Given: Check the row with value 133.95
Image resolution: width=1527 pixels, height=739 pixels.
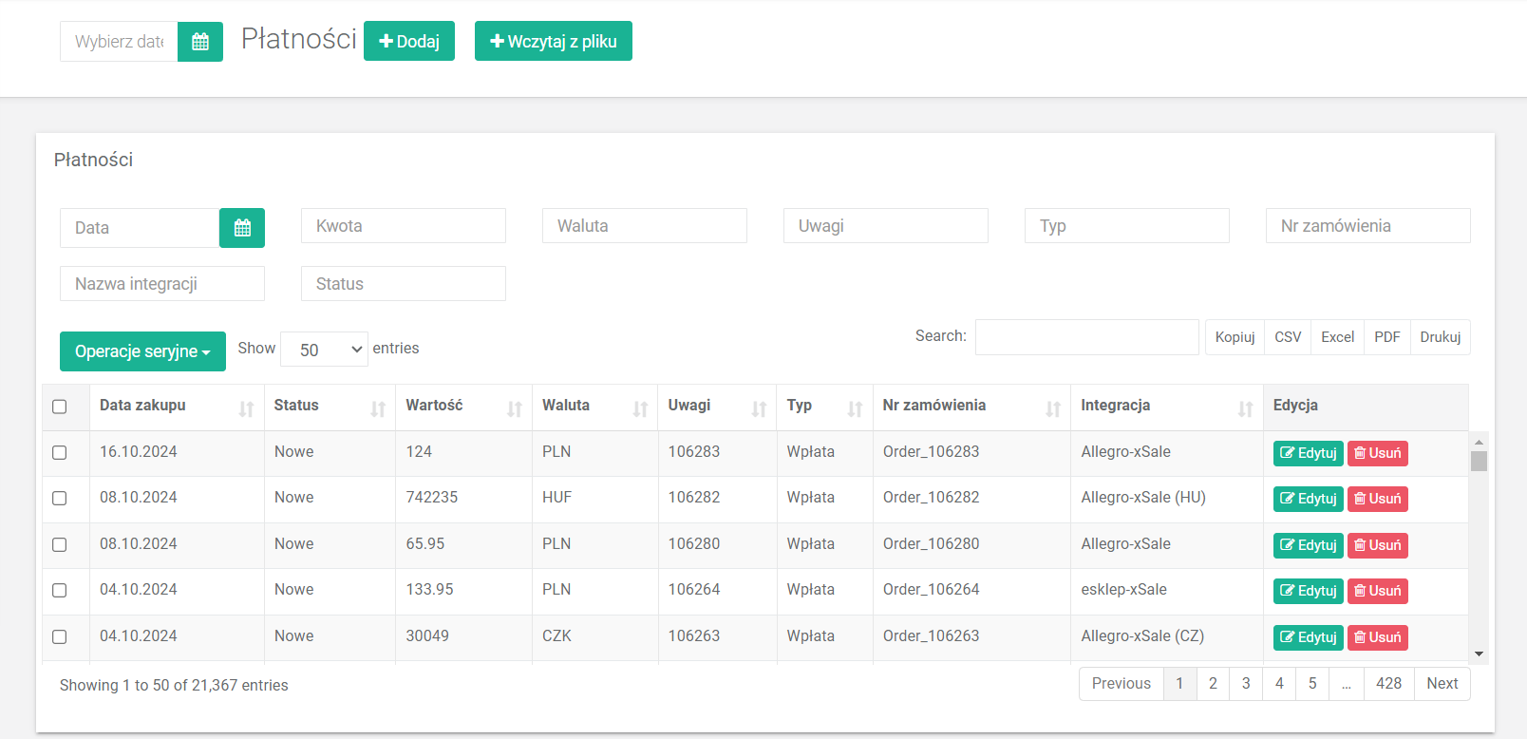Looking at the screenshot, I should [x=60, y=591].
